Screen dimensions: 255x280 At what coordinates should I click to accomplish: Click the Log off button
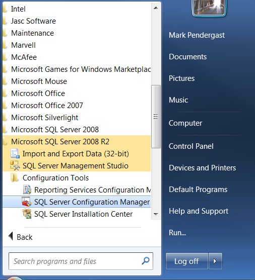[x=187, y=261]
